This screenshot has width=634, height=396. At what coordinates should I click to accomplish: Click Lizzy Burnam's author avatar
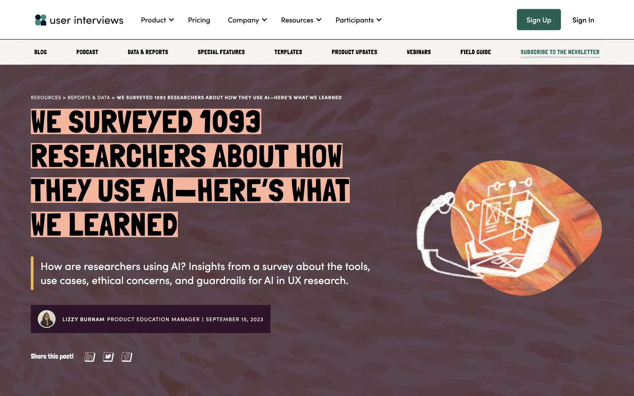point(47,319)
